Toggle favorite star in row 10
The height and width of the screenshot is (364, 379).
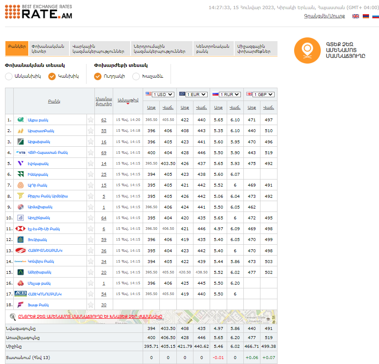tap(91, 218)
